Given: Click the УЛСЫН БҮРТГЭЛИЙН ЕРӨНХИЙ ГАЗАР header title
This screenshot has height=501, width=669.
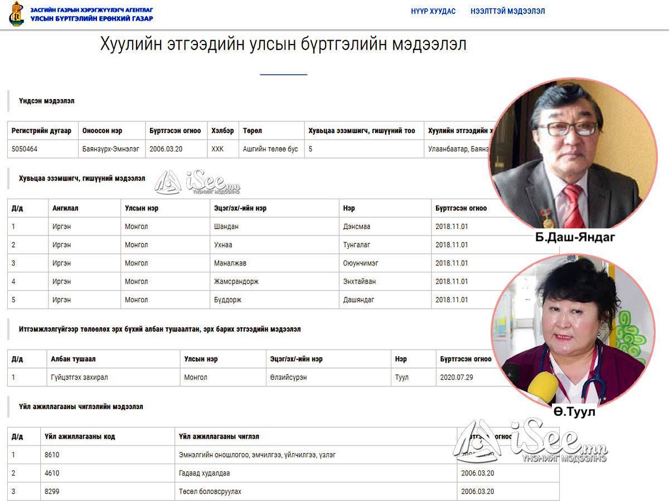Looking at the screenshot, I should pyautogui.click(x=92, y=18).
